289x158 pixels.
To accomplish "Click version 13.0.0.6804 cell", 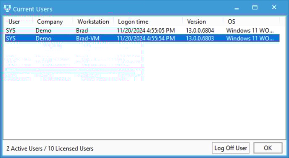I will point(200,30).
